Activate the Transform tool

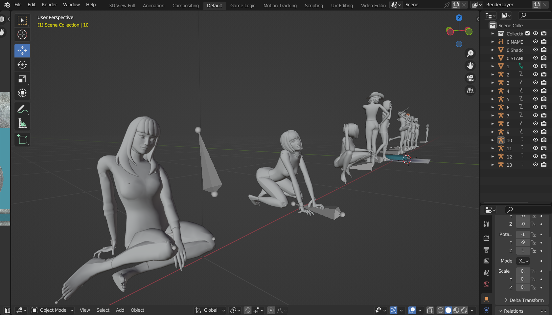pos(22,93)
